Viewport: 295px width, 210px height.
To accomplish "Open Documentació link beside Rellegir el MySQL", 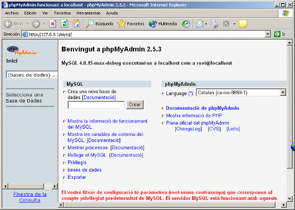I will pos(126,155).
